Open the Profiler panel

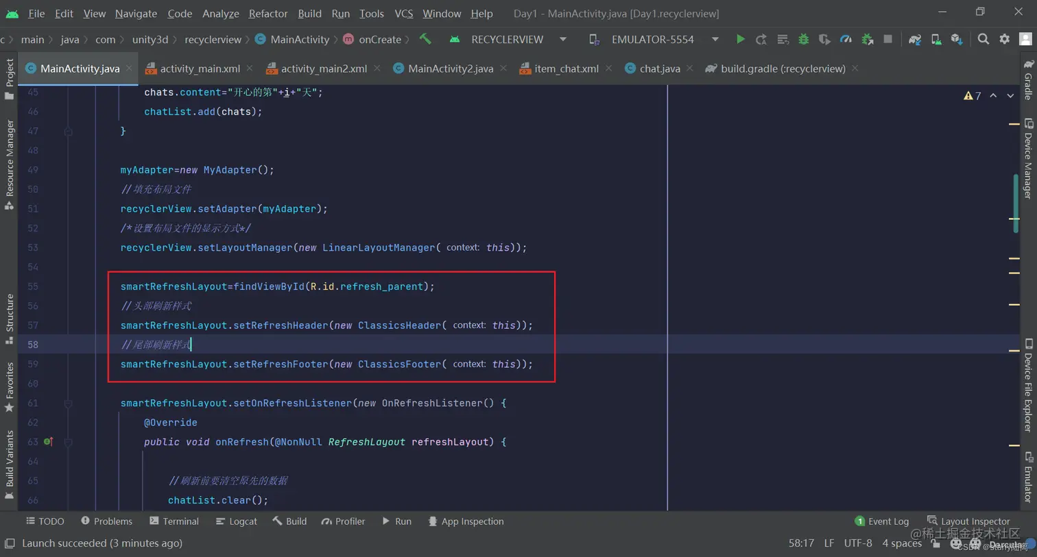(343, 521)
